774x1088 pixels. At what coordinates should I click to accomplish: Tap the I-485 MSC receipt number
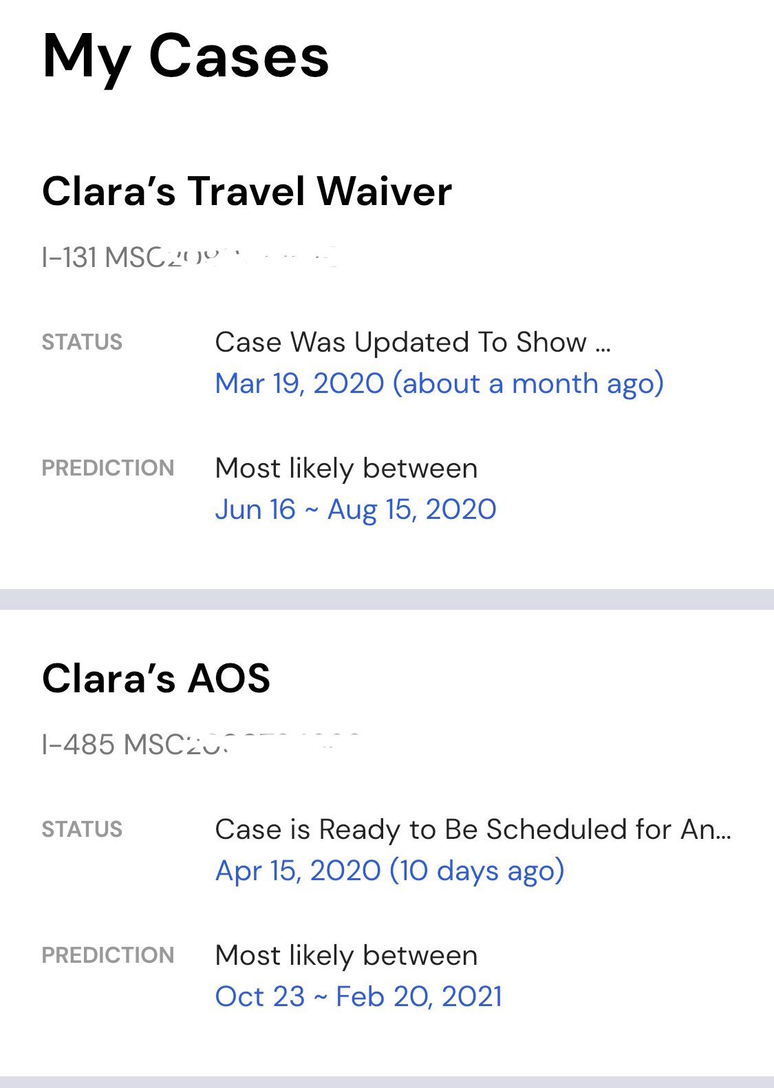coord(201,744)
